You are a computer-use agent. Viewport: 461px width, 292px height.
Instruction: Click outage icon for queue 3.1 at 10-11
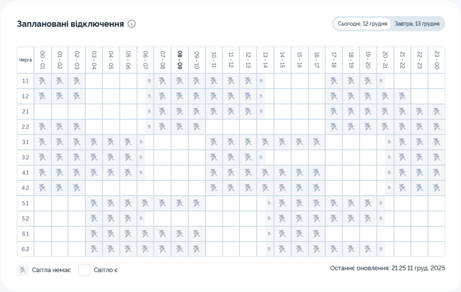214,142
